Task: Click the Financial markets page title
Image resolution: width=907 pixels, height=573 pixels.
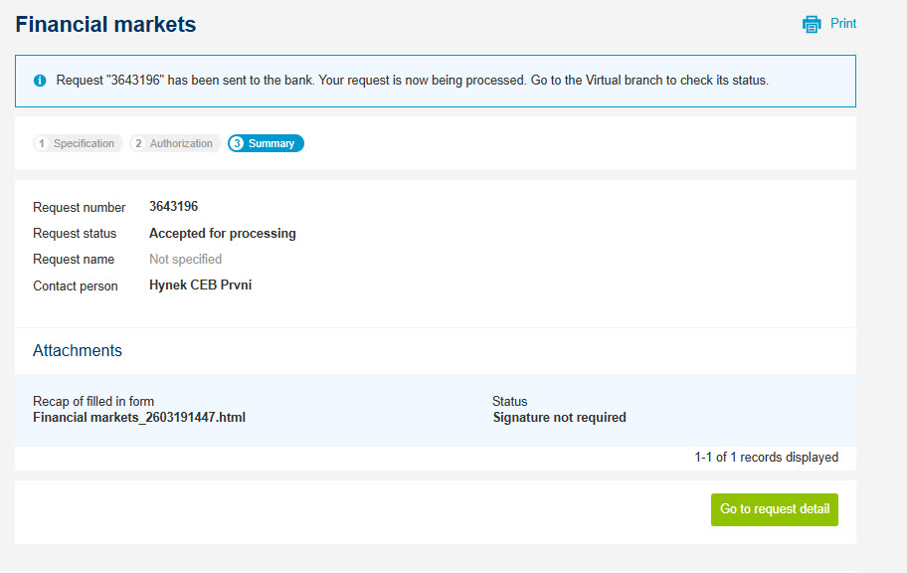Action: point(105,24)
